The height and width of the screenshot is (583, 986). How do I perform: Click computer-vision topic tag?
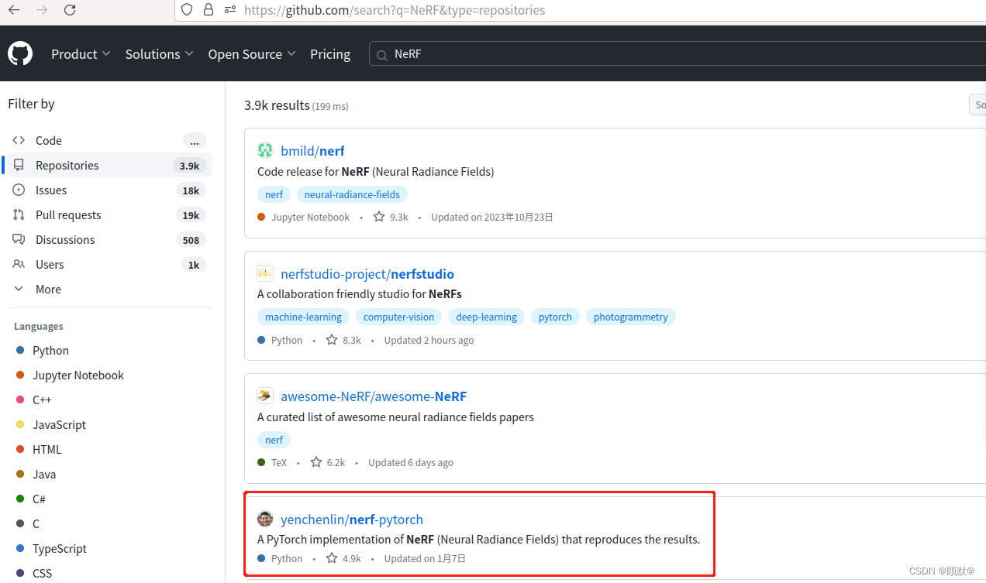coord(398,317)
